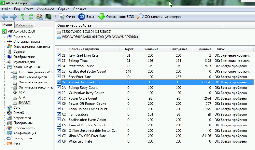Select Устройства tree item
This screenshot has width=255, height=150.
click(x=22, y=118)
